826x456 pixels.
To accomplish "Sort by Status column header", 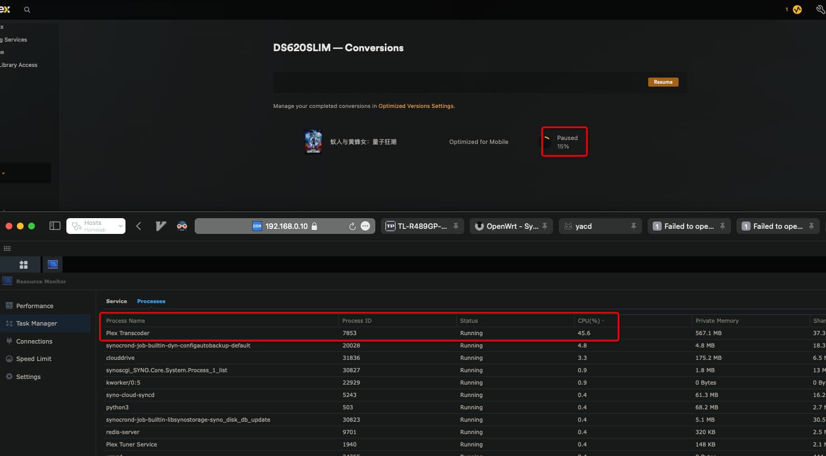I will (x=515, y=320).
